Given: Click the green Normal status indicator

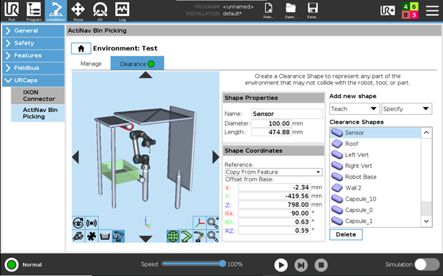Looking at the screenshot, I should [x=11, y=265].
